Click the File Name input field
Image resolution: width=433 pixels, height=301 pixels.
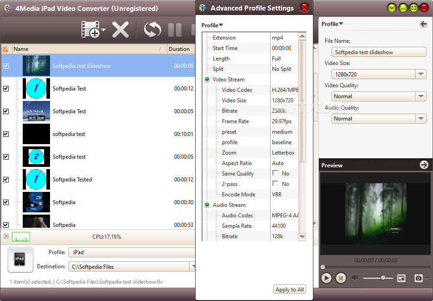379,52
